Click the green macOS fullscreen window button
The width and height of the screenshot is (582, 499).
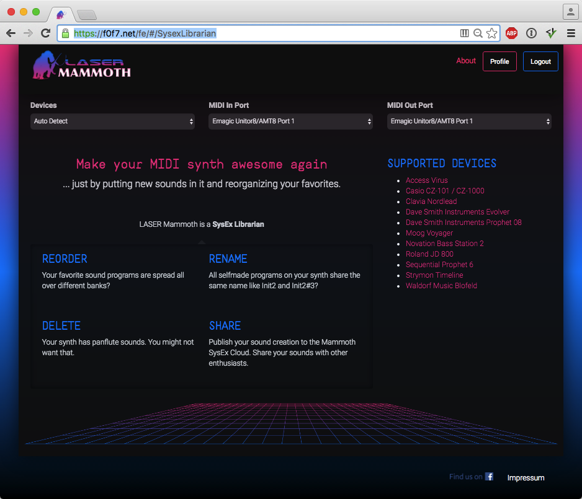[x=36, y=12]
